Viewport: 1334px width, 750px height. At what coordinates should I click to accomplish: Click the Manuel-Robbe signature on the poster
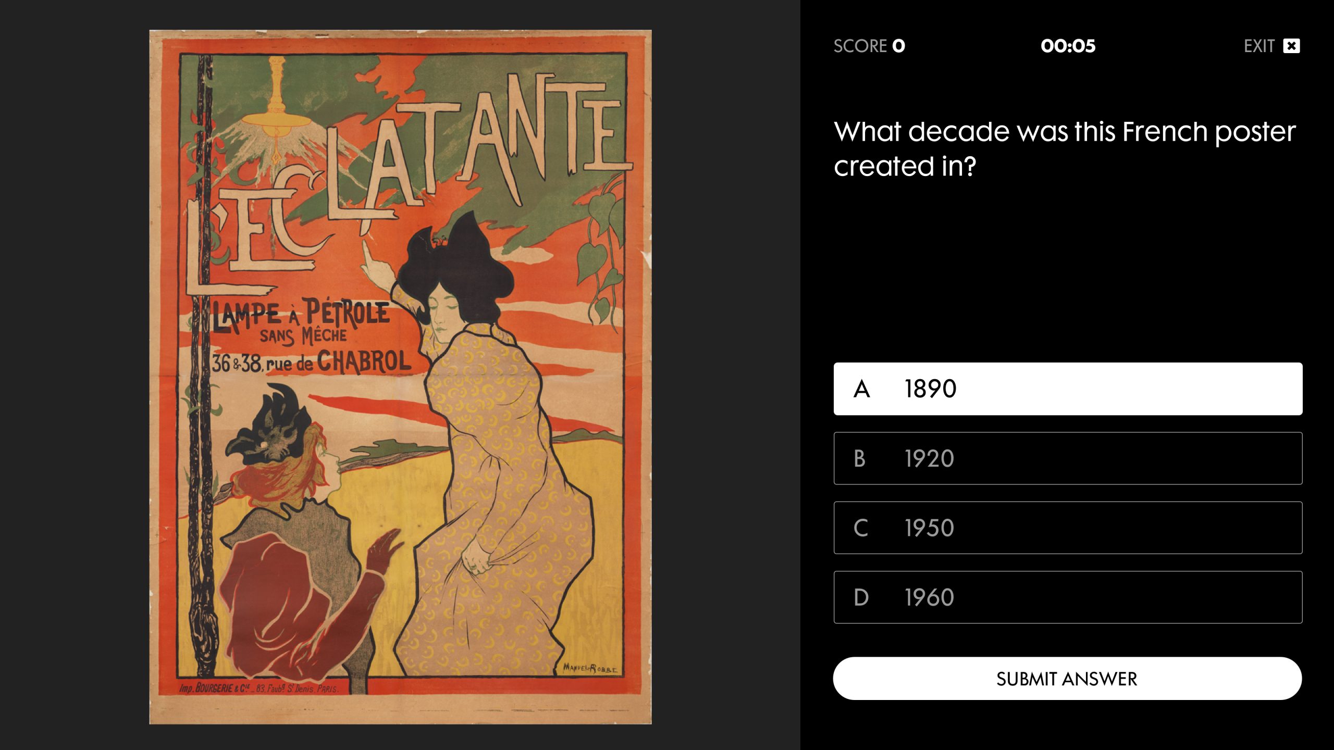coord(590,668)
